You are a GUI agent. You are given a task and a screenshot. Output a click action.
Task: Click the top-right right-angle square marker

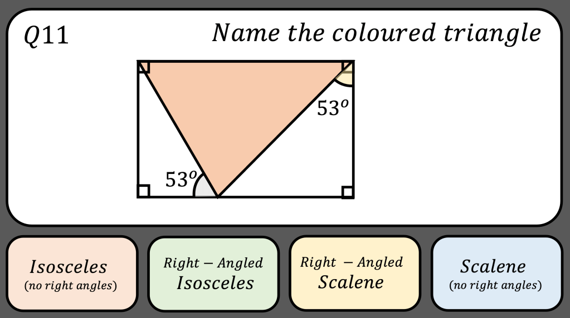coord(348,66)
